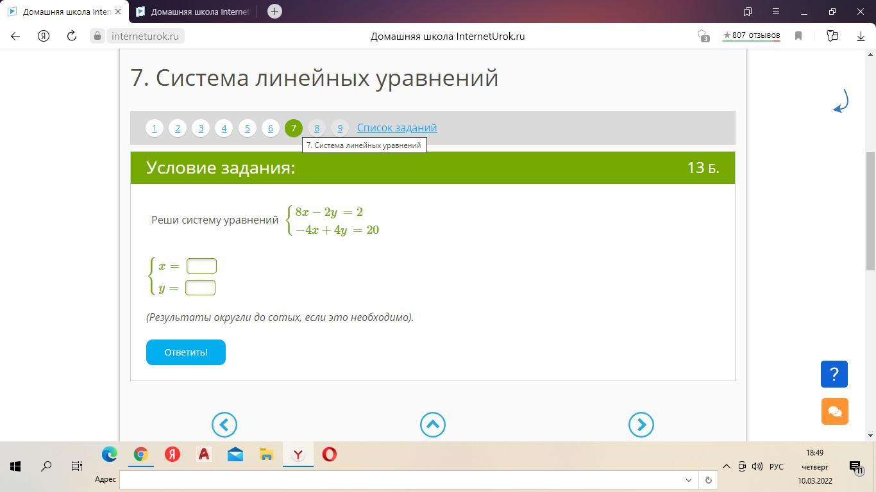Screen dimensions: 876x492
Task: Select the current task 7 marker
Action: (x=294, y=128)
